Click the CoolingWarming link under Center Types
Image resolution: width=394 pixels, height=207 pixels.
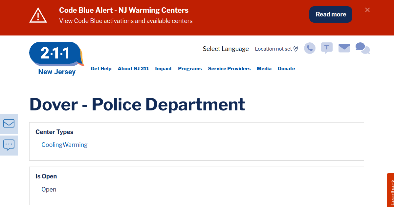click(x=64, y=145)
